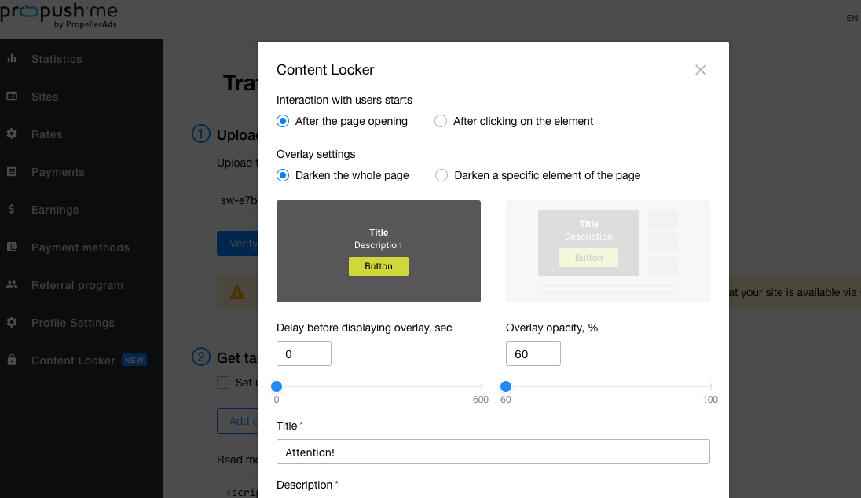
Task: Open the Payments section
Action: click(x=57, y=172)
